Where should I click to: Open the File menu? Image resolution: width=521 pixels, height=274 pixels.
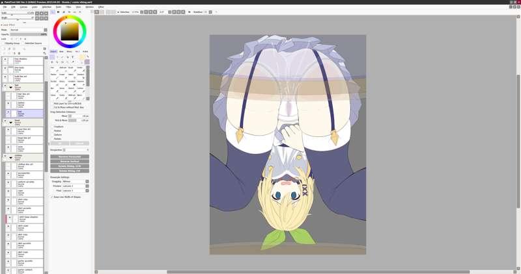coord(5,6)
